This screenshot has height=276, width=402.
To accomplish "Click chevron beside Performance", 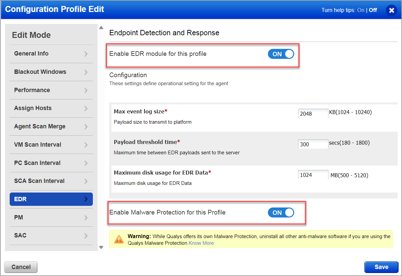I will tap(86, 90).
